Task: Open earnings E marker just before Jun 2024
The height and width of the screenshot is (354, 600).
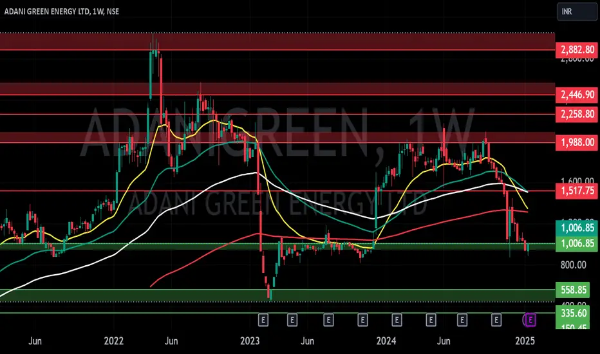Action: tap(431, 319)
